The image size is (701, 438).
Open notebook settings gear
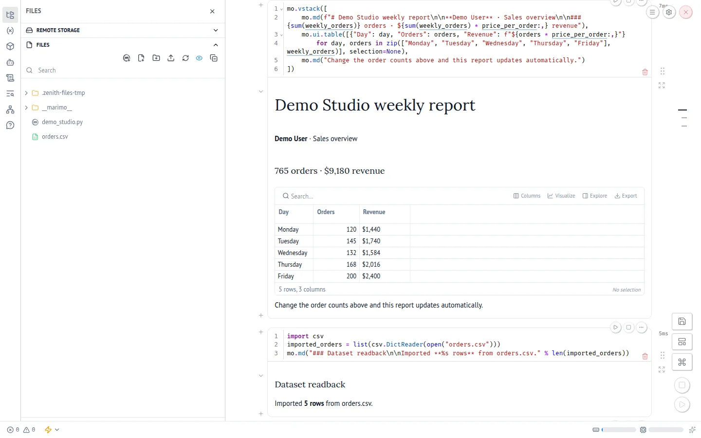[669, 12]
